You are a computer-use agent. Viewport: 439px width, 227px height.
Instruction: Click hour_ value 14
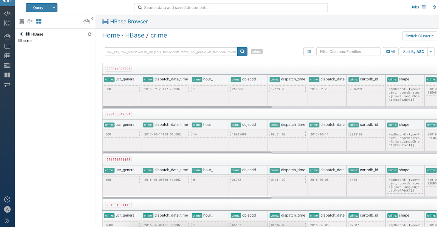[209, 135]
